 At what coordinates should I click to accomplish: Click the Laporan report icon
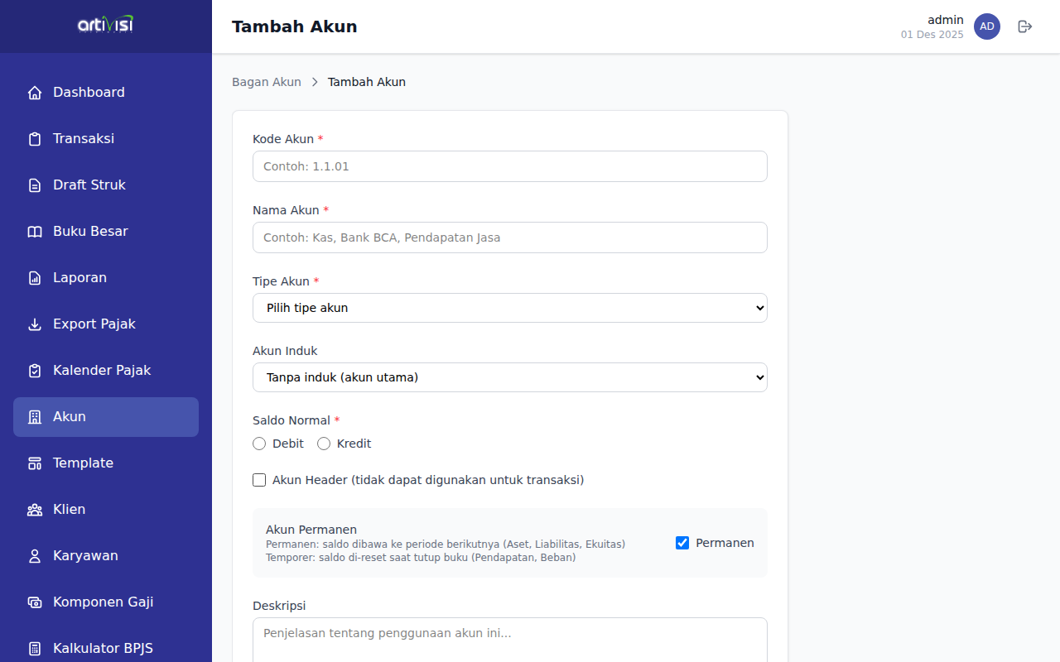pyautogui.click(x=35, y=278)
